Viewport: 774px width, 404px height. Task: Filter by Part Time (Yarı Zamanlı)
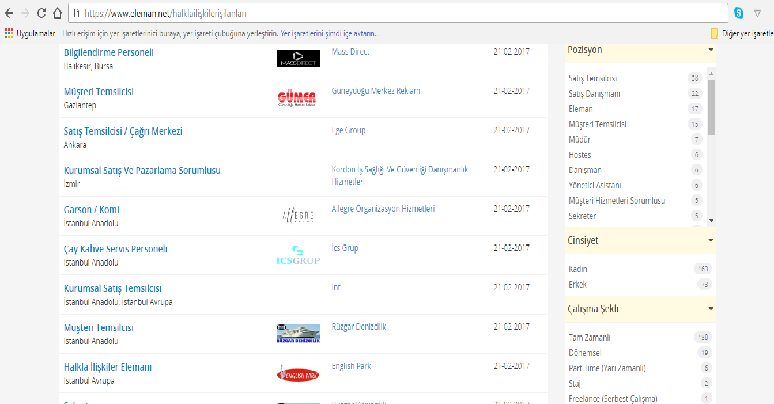point(607,368)
